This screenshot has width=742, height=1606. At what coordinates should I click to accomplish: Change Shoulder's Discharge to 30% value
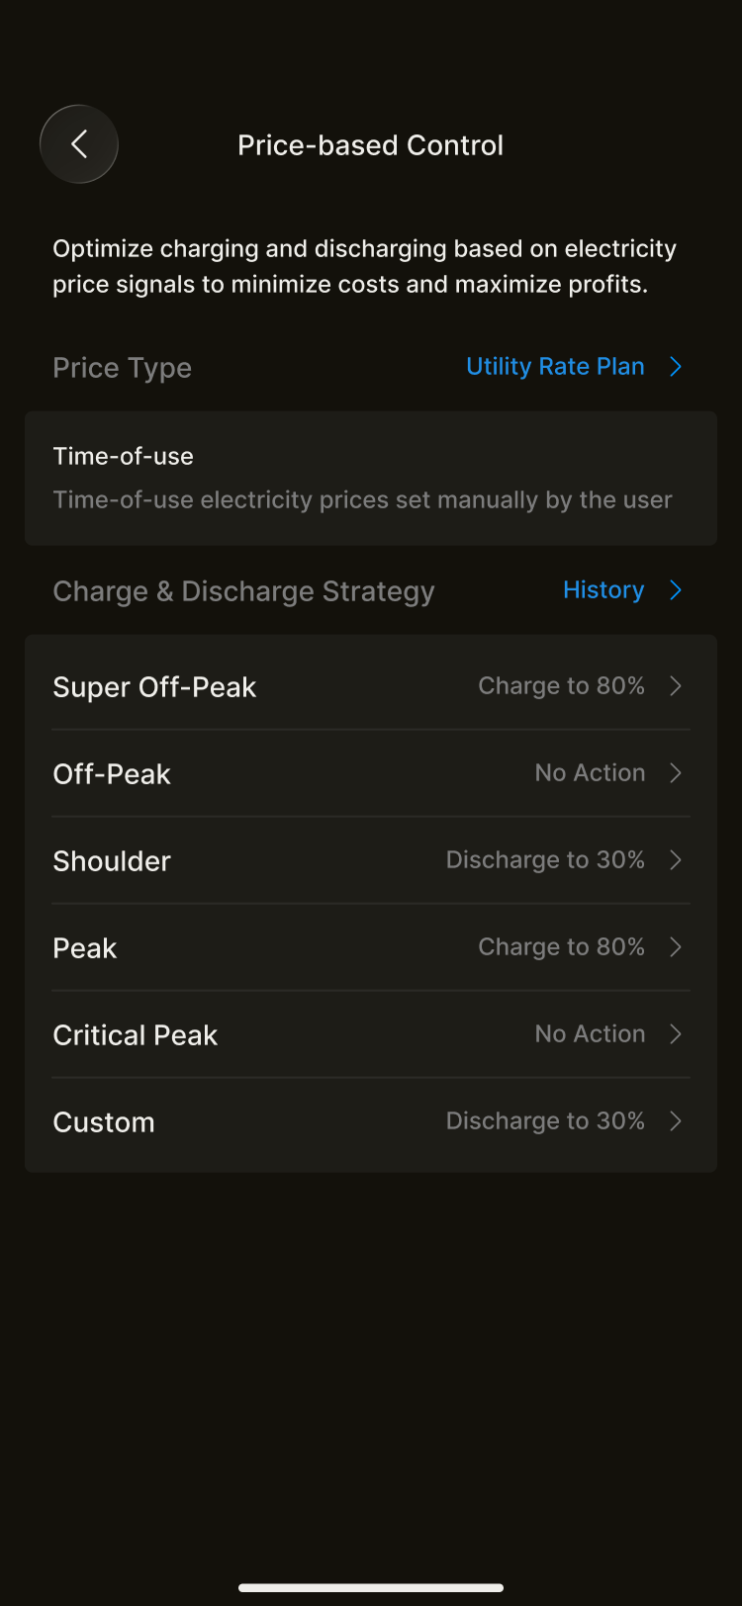[545, 860]
